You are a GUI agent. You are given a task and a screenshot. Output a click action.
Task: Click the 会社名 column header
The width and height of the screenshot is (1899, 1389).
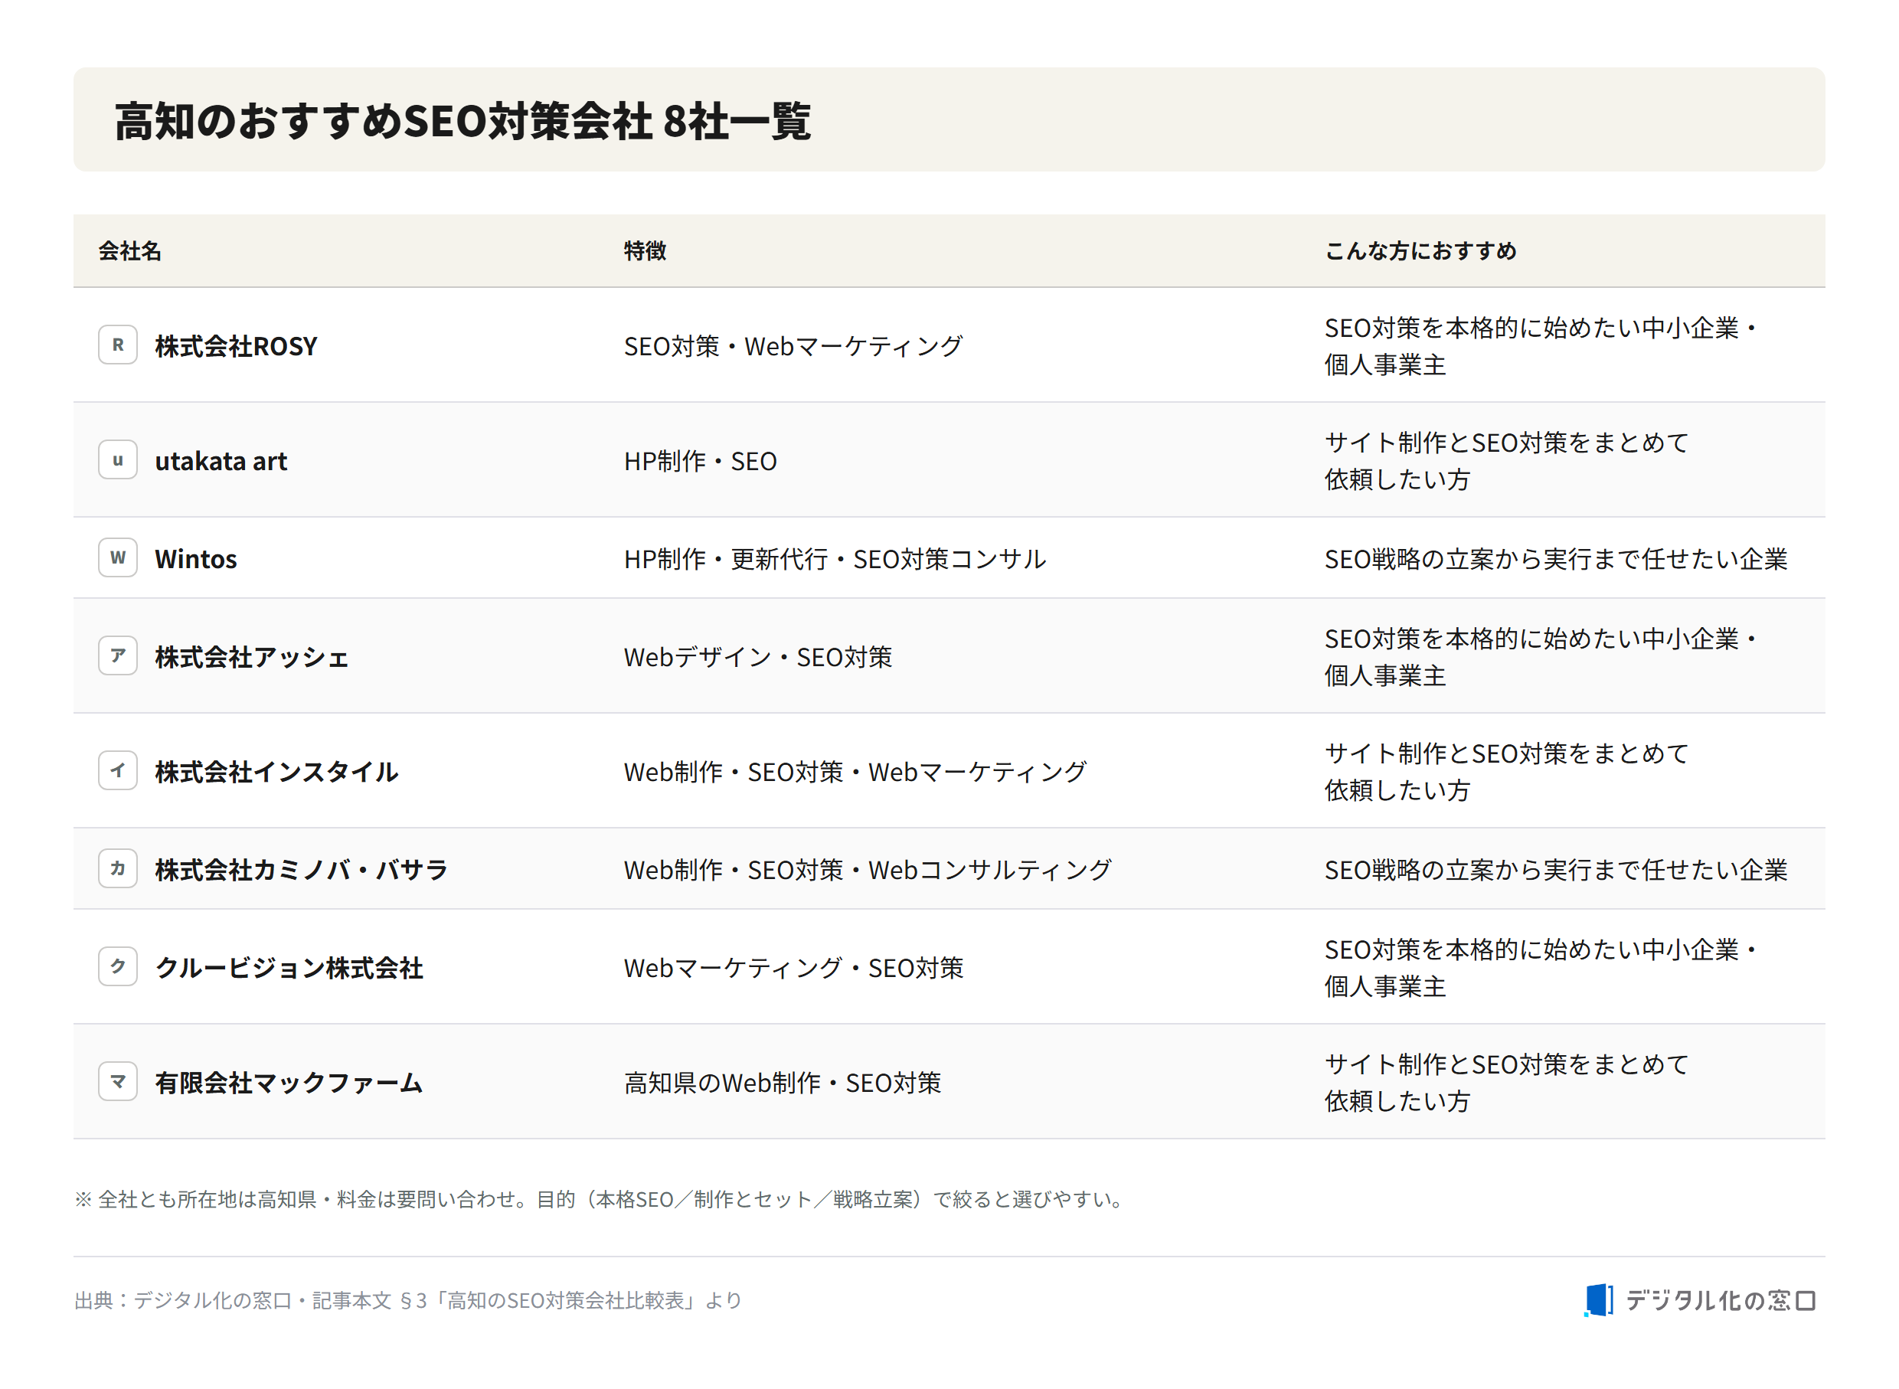point(129,250)
